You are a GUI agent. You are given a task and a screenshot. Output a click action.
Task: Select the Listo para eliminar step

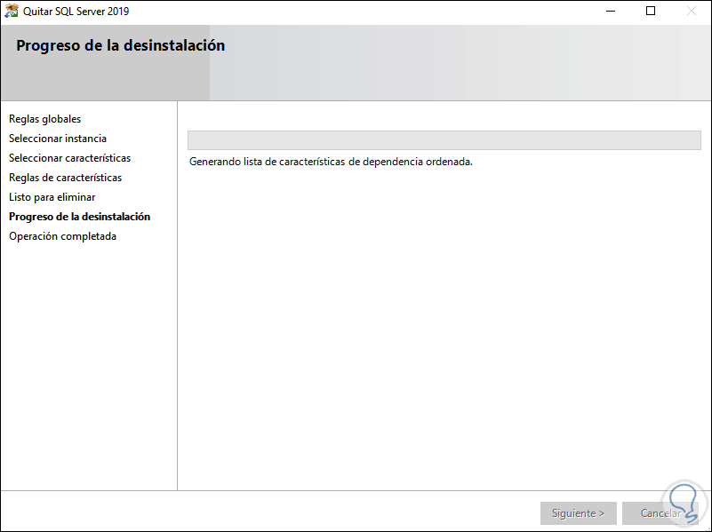click(52, 197)
